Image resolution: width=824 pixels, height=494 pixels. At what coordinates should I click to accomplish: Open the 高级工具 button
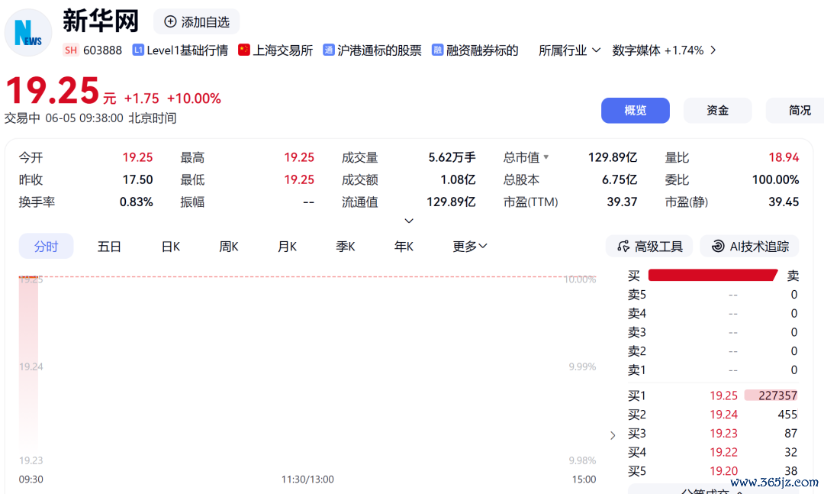[x=649, y=246]
